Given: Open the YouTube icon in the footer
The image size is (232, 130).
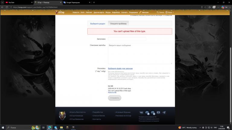Looking at the screenshot, I should point(158,113).
